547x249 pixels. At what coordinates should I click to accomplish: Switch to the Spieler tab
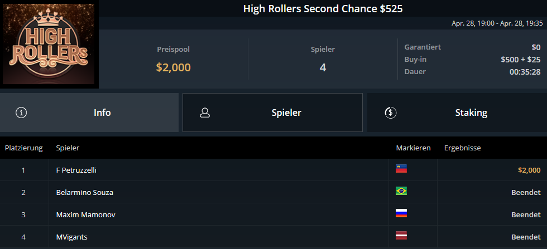[272, 113]
